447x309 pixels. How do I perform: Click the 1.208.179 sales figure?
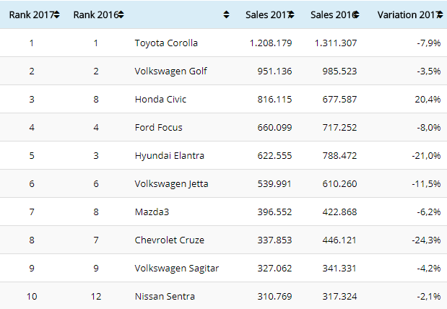[270, 43]
